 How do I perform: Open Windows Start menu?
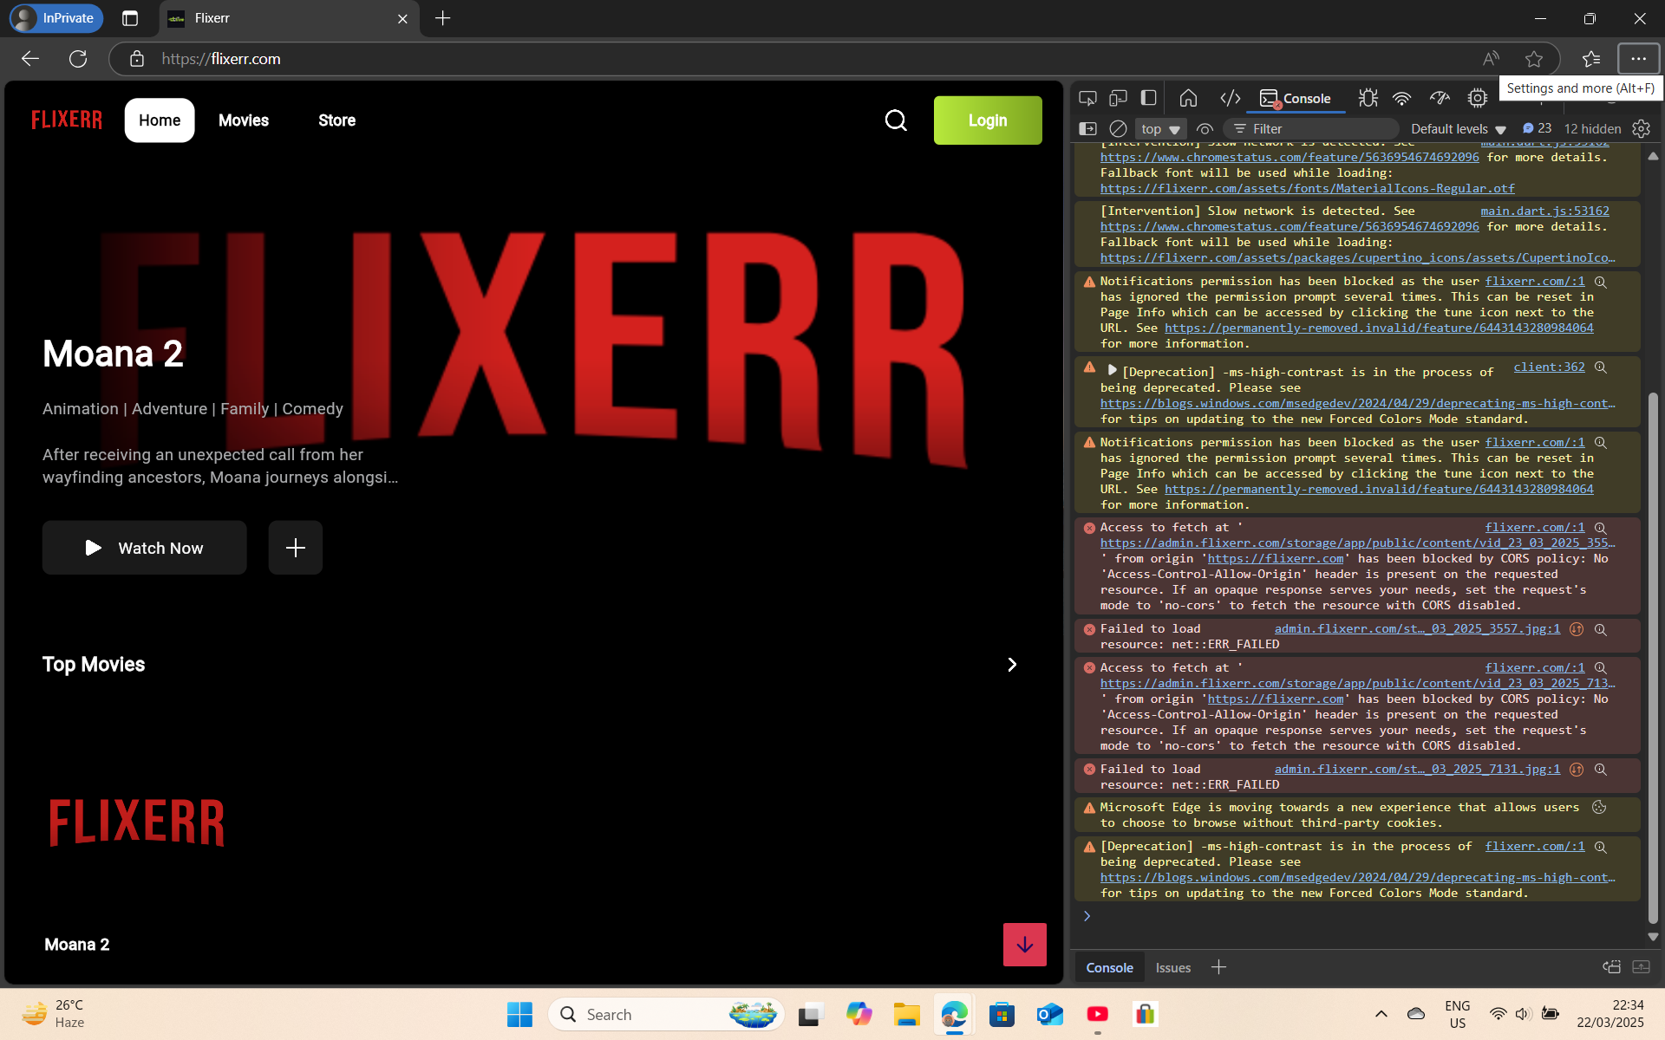click(x=519, y=1014)
